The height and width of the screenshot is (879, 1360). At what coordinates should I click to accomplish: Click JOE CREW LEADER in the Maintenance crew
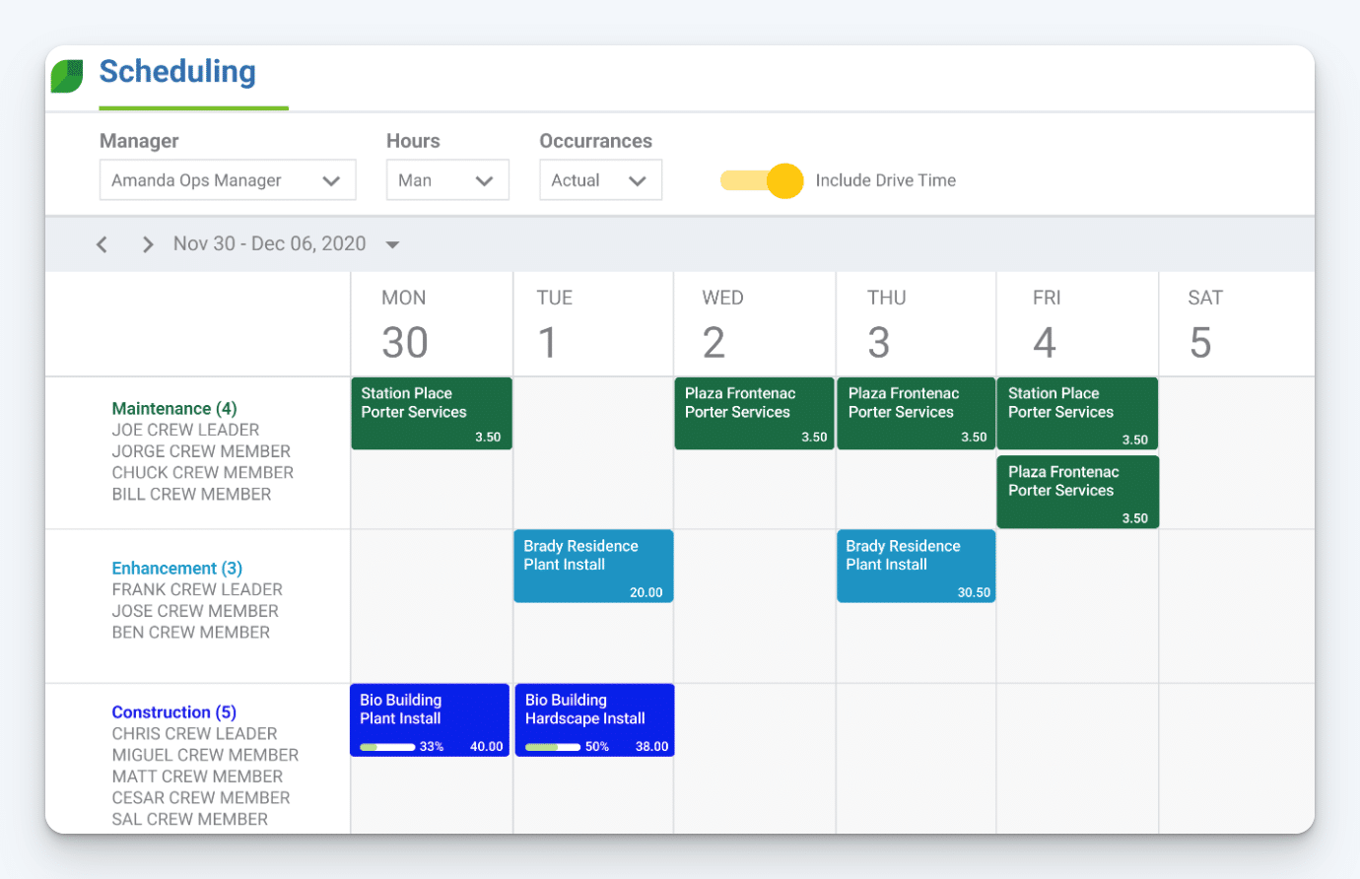click(x=185, y=430)
